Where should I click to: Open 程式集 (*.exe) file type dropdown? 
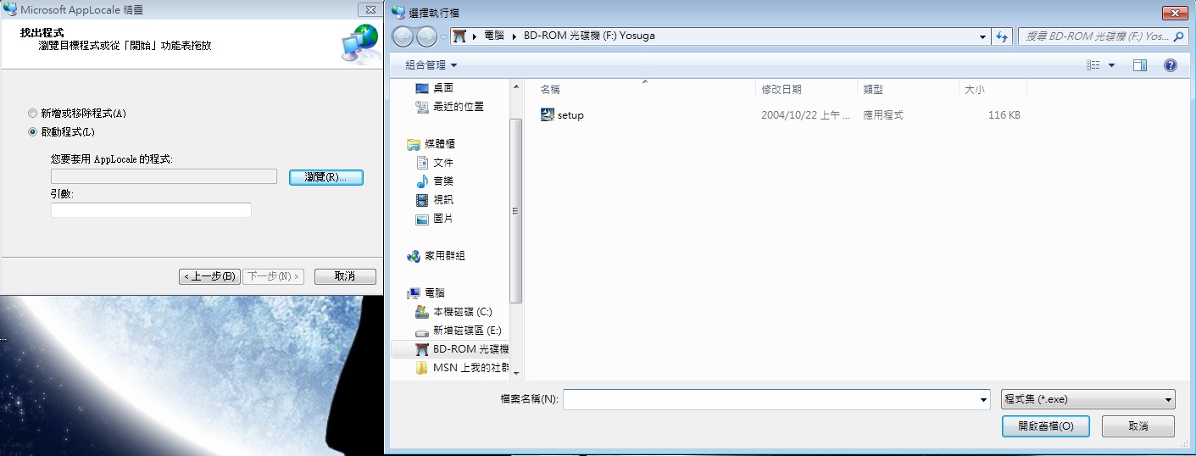[1088, 399]
